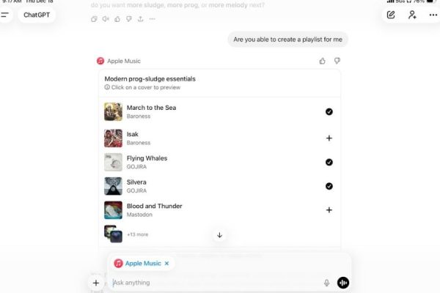Open the three-dot options menu at top right

(x=433, y=15)
